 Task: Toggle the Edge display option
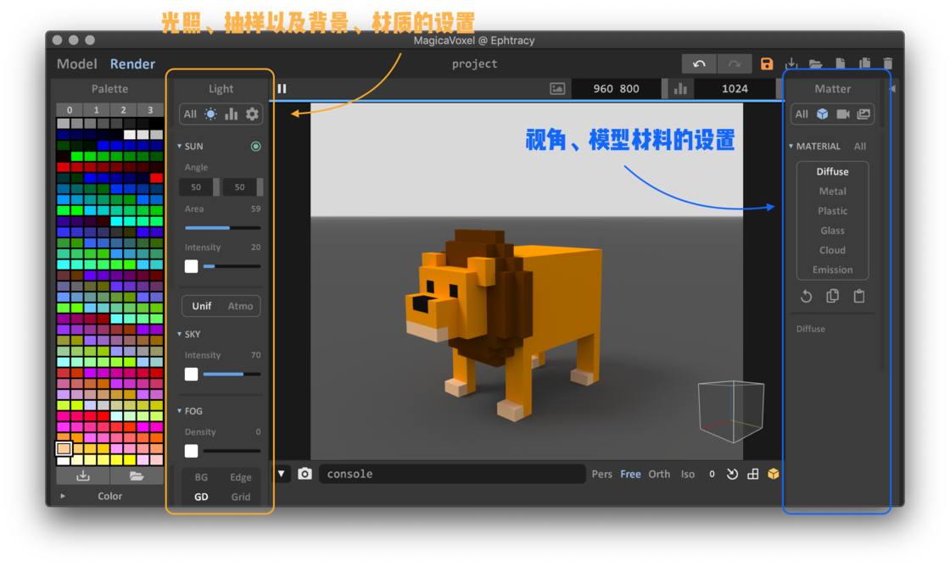point(240,476)
